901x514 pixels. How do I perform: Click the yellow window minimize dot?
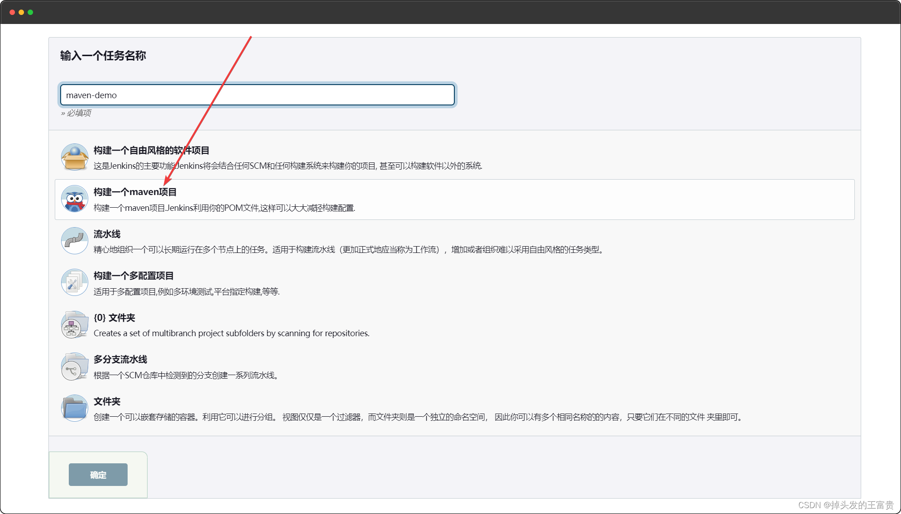[21, 12]
